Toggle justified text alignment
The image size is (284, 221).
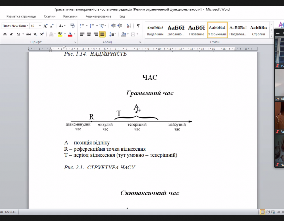(102, 34)
